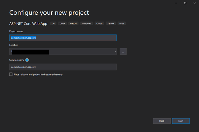Go Back to the previous step
199x132 pixels.
[162, 121]
